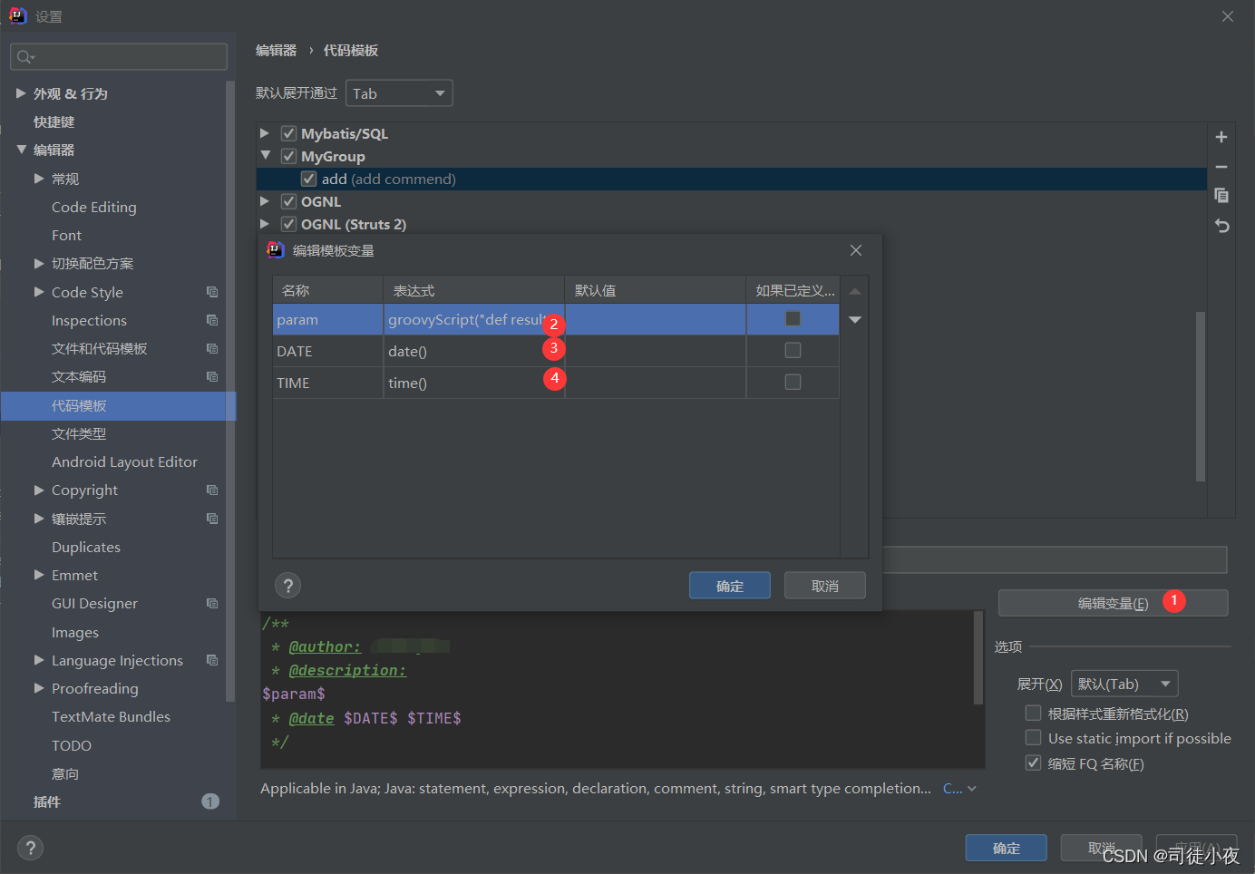
Task: Enable 根据样式重新格式化 option
Action: pos(1033,713)
